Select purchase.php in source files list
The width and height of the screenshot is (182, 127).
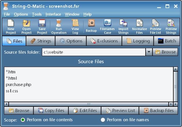tap(18, 85)
